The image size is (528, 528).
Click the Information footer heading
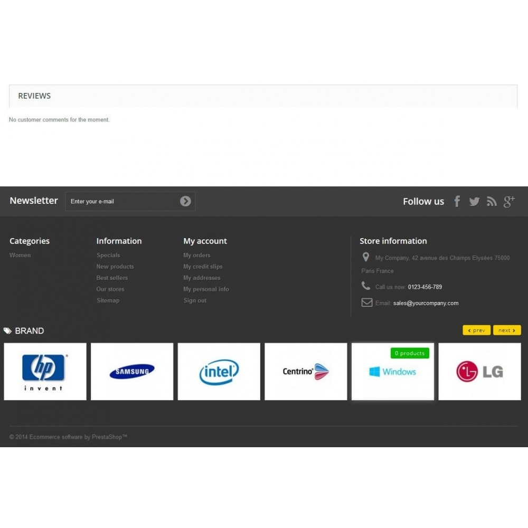pos(119,241)
